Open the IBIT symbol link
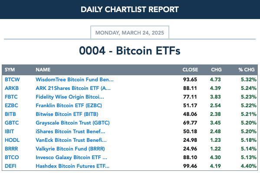The image size is (260, 173). (9, 131)
